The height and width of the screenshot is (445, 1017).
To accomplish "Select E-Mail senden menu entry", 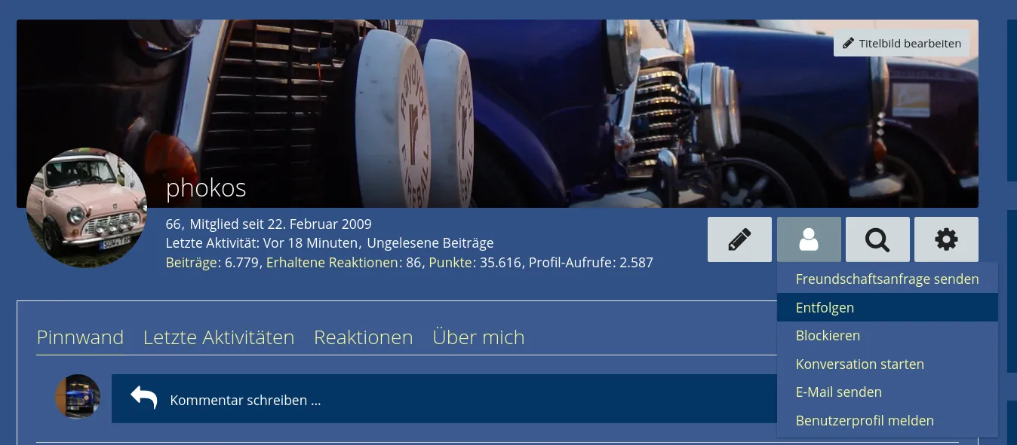I will click(887, 392).
